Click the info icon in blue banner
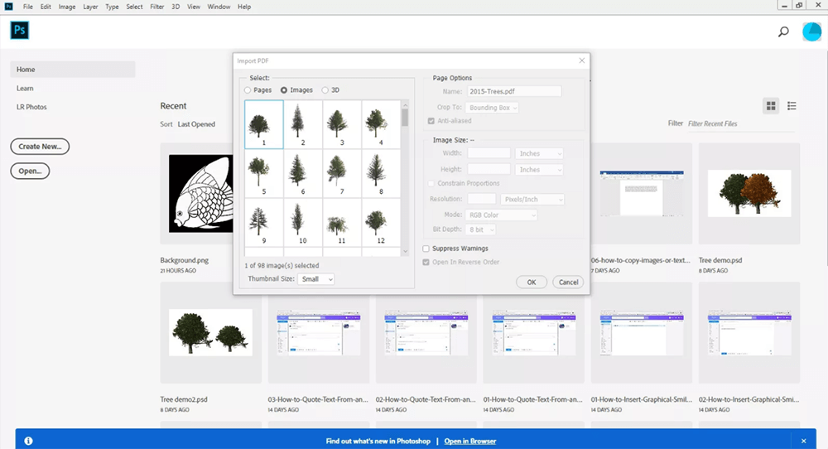Viewport: 828px width, 449px height. coord(28,441)
